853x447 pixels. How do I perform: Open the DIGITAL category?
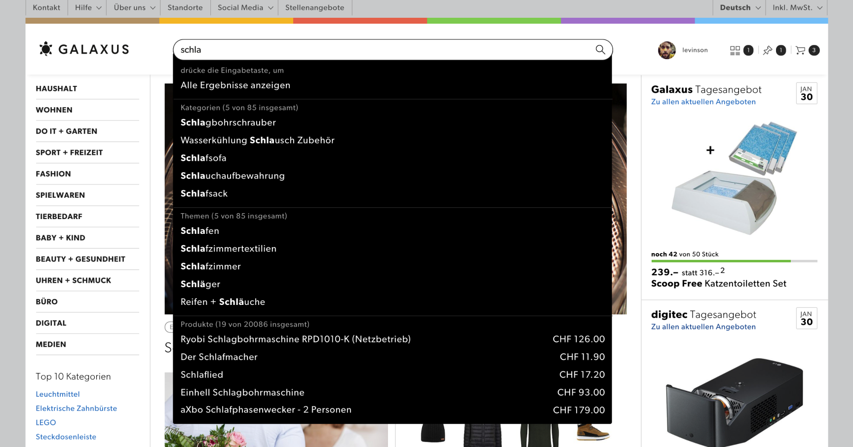click(51, 323)
